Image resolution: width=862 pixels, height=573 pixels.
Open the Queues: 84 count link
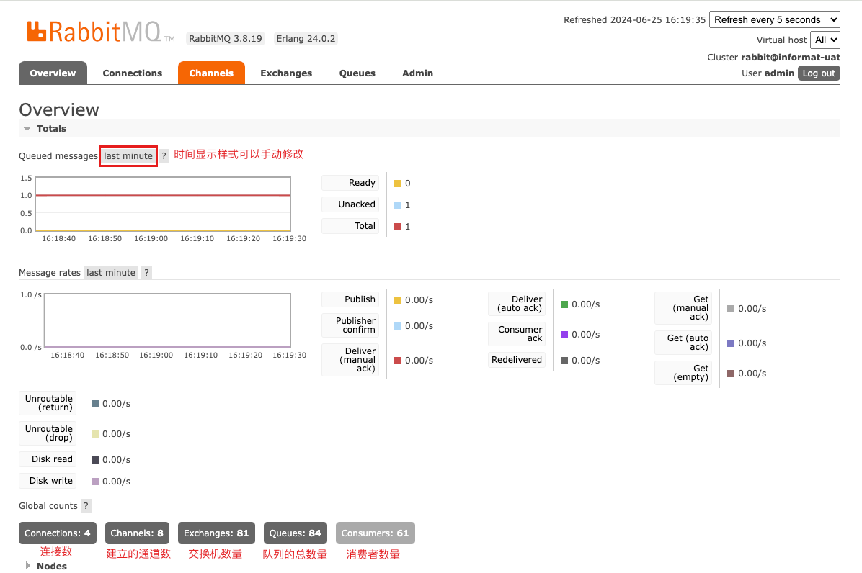point(295,533)
